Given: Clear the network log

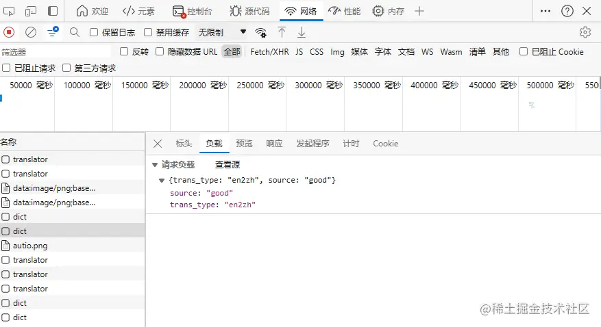Looking at the screenshot, I should (31, 32).
